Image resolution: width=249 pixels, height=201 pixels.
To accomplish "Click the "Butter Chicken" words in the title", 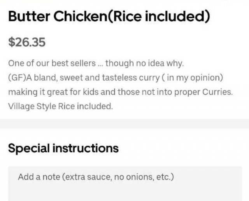I will tap(59, 17).
